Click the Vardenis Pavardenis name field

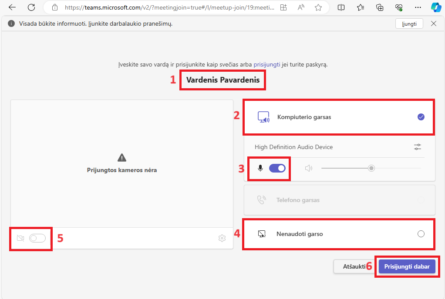[222, 80]
